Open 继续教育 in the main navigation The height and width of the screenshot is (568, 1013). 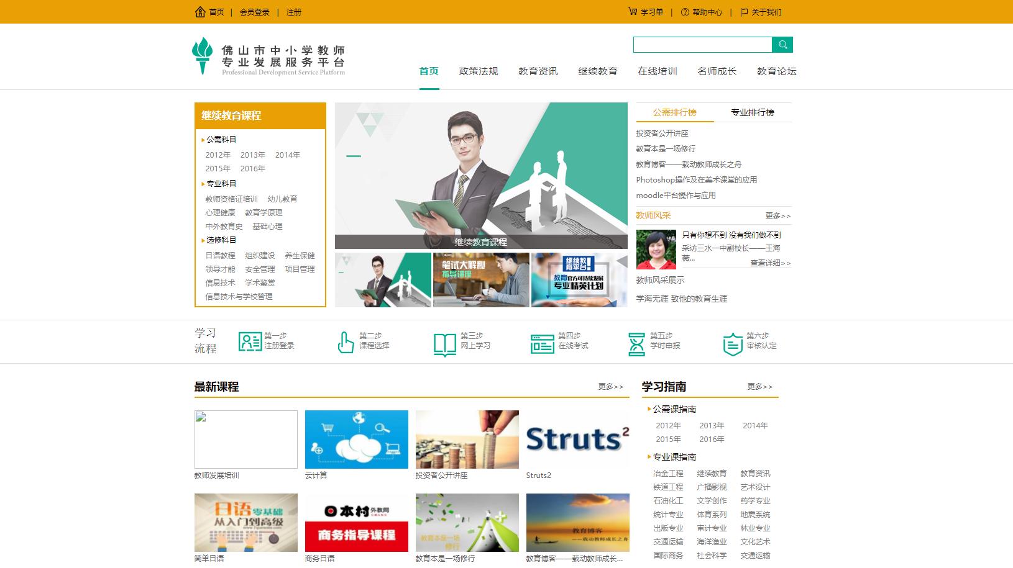click(x=598, y=71)
